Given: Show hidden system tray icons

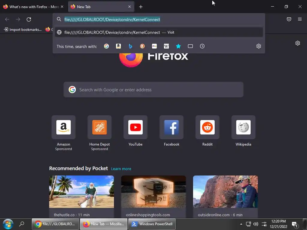Looking at the screenshot, I should (241, 224).
